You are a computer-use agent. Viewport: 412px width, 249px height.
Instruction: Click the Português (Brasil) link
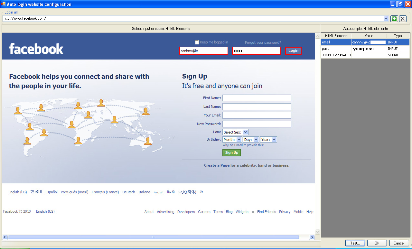pos(74,192)
